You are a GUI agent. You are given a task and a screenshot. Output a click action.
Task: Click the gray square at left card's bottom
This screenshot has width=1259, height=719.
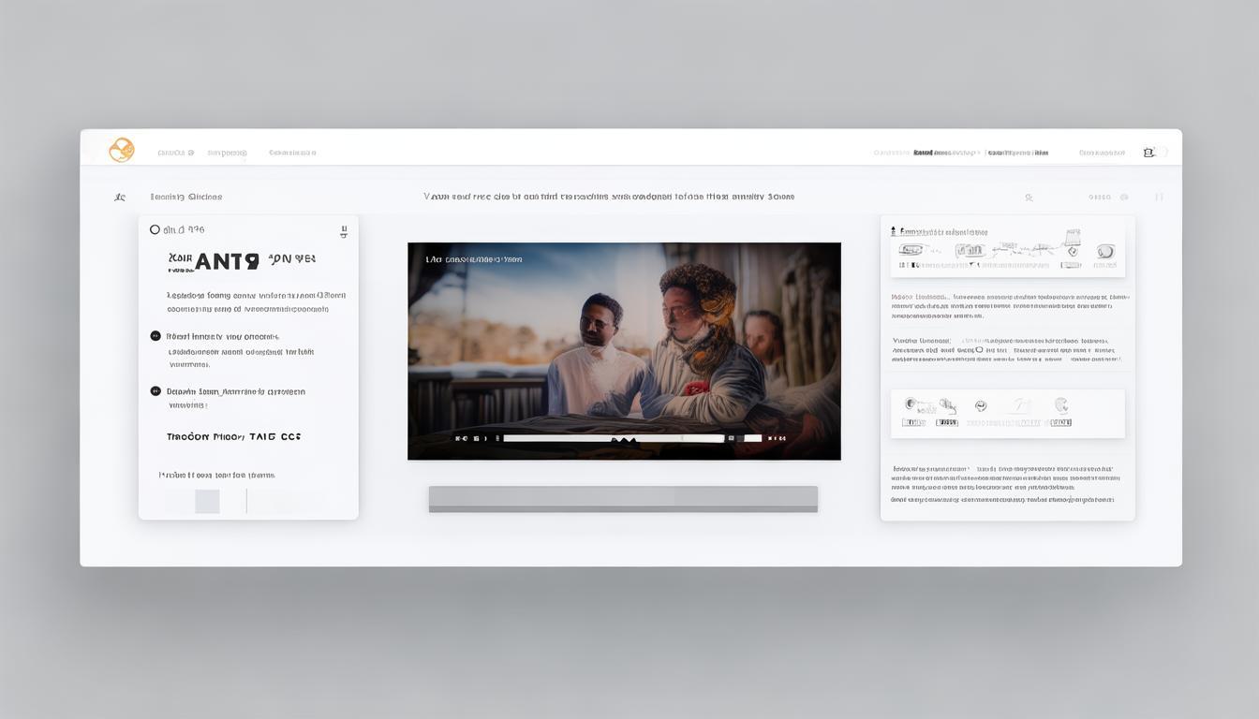[207, 502]
